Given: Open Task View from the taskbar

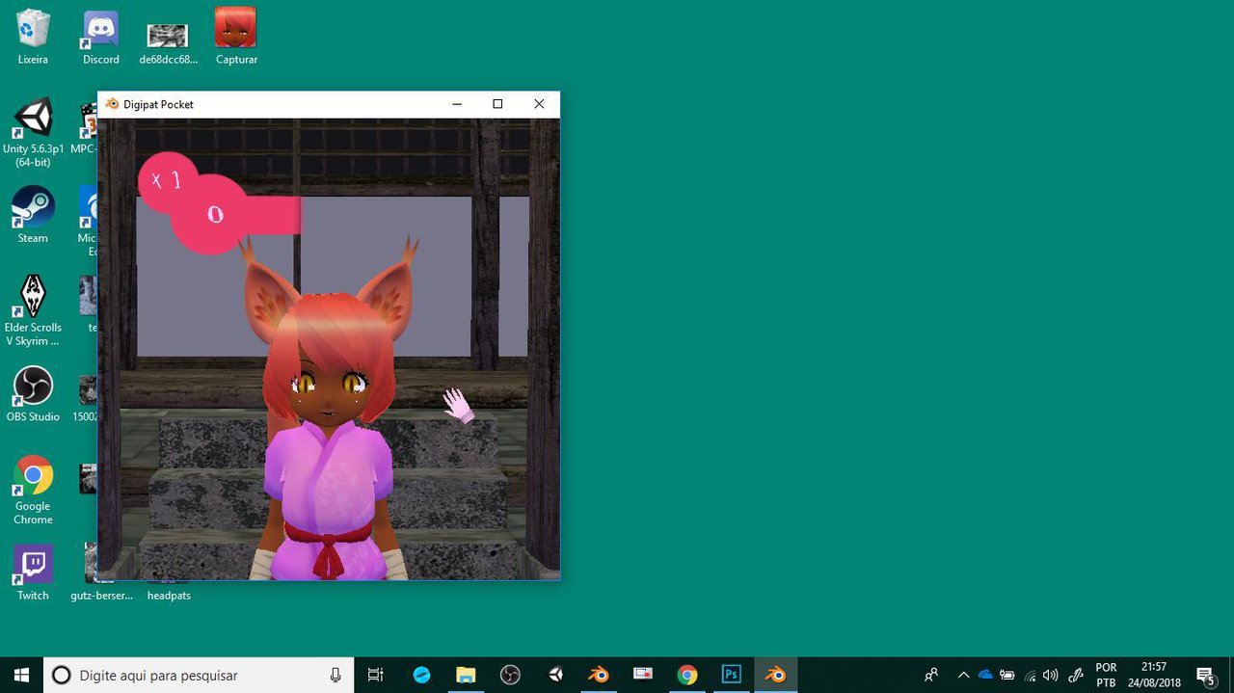Looking at the screenshot, I should 376,675.
